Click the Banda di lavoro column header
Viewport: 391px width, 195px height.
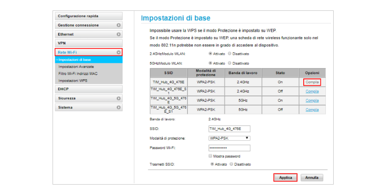243,73
